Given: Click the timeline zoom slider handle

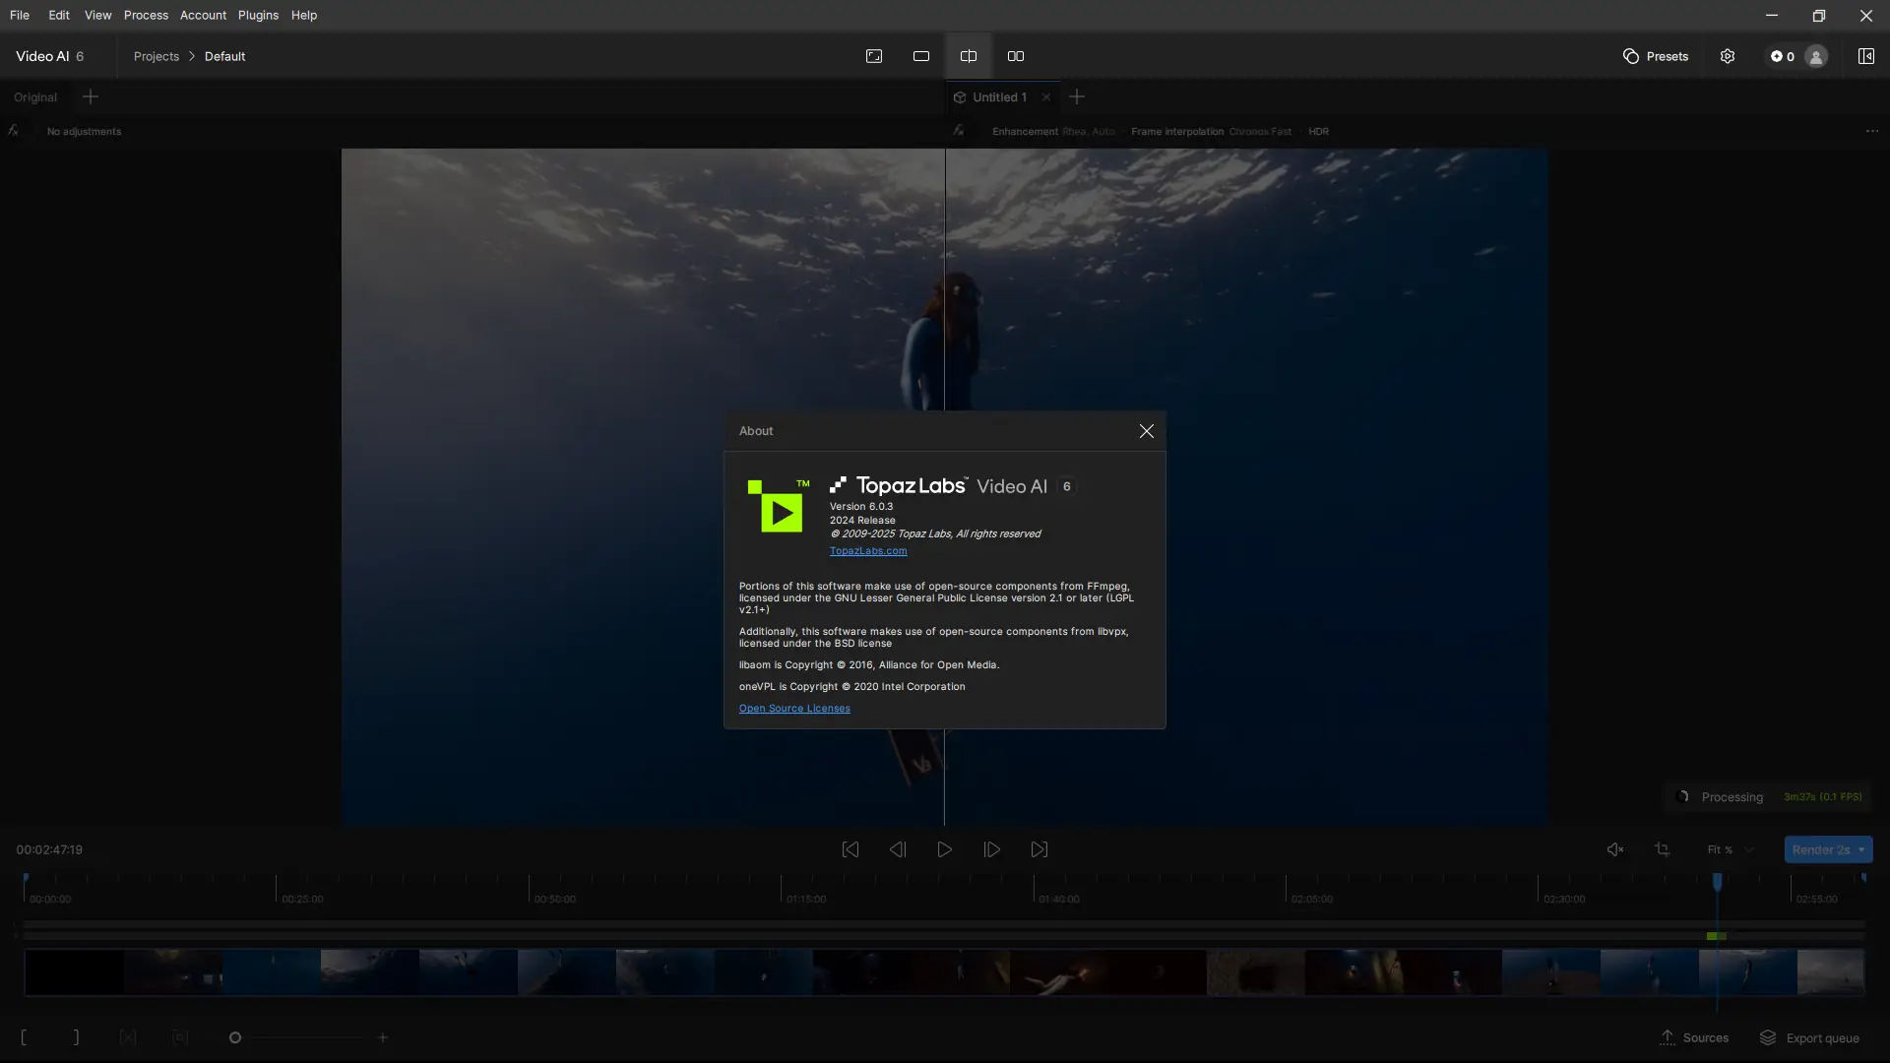Looking at the screenshot, I should pos(235,1037).
